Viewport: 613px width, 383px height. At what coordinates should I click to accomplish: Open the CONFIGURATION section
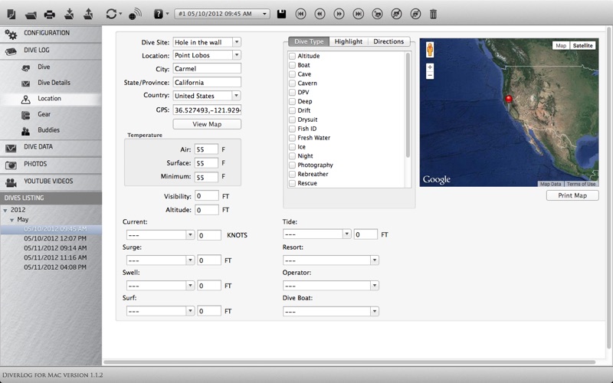(x=51, y=34)
